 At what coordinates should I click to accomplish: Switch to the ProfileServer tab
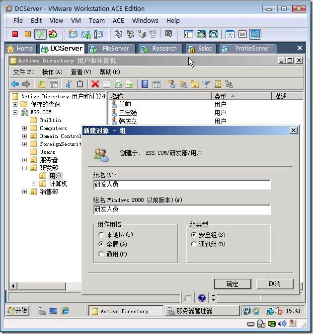click(x=247, y=49)
